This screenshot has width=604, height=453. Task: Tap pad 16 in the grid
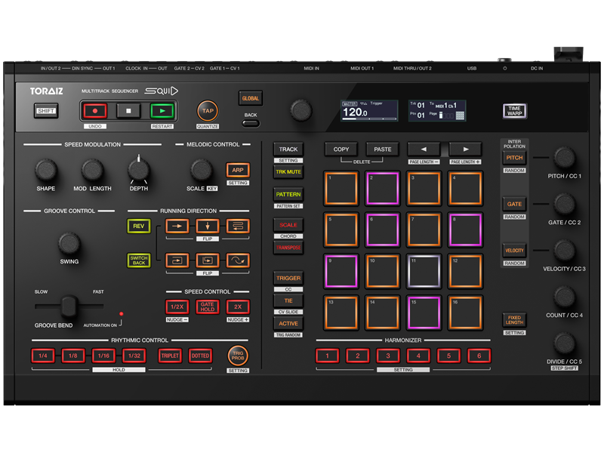coord(465,313)
